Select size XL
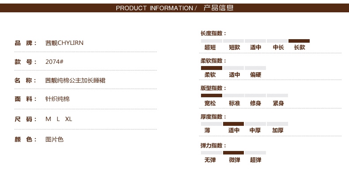The height and width of the screenshot is (169, 349). [68, 119]
